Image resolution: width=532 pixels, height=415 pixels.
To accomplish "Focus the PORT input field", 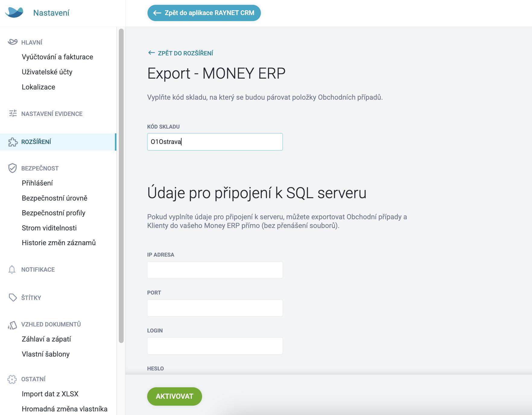I will click(215, 308).
